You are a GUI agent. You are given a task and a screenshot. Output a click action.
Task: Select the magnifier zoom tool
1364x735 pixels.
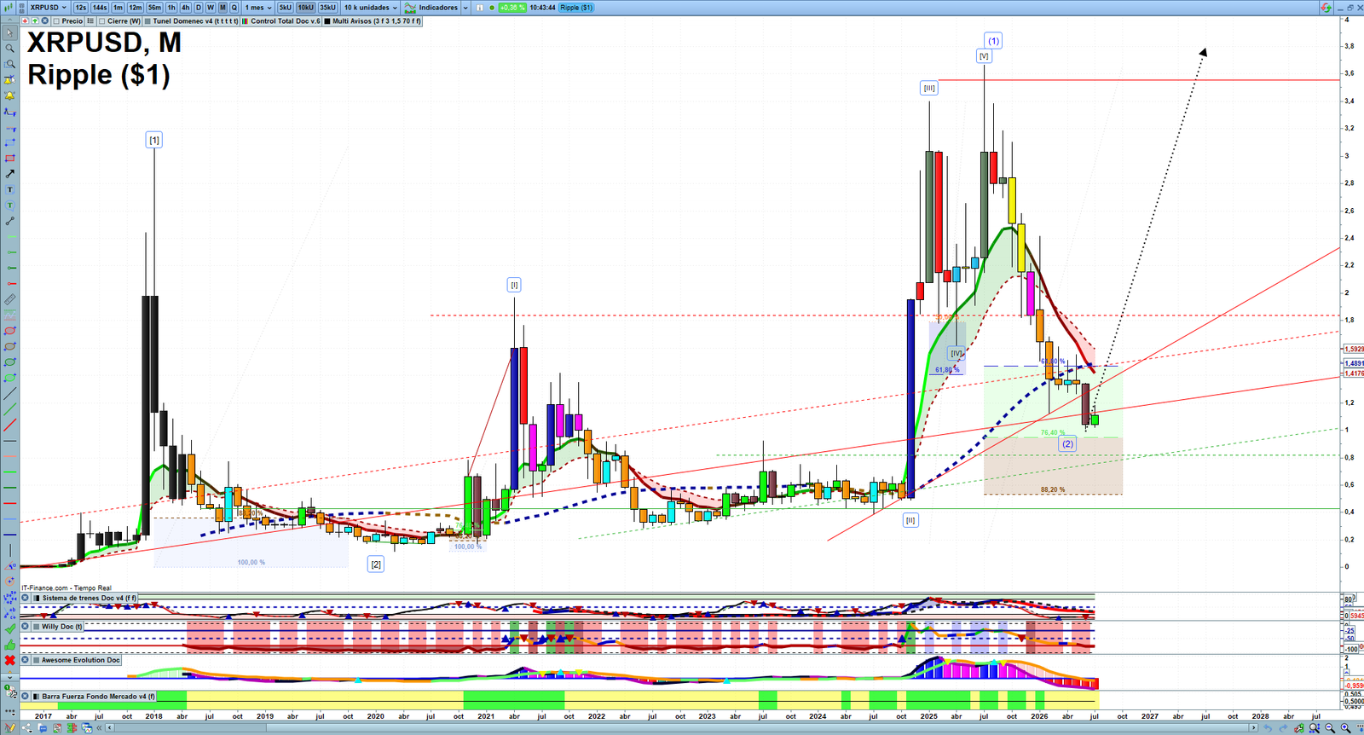[x=10, y=48]
